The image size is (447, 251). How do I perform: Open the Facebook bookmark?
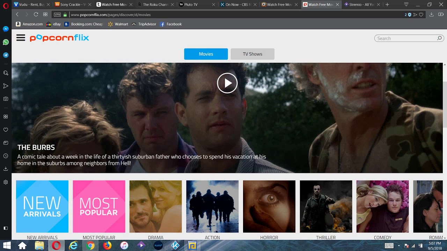point(171,24)
